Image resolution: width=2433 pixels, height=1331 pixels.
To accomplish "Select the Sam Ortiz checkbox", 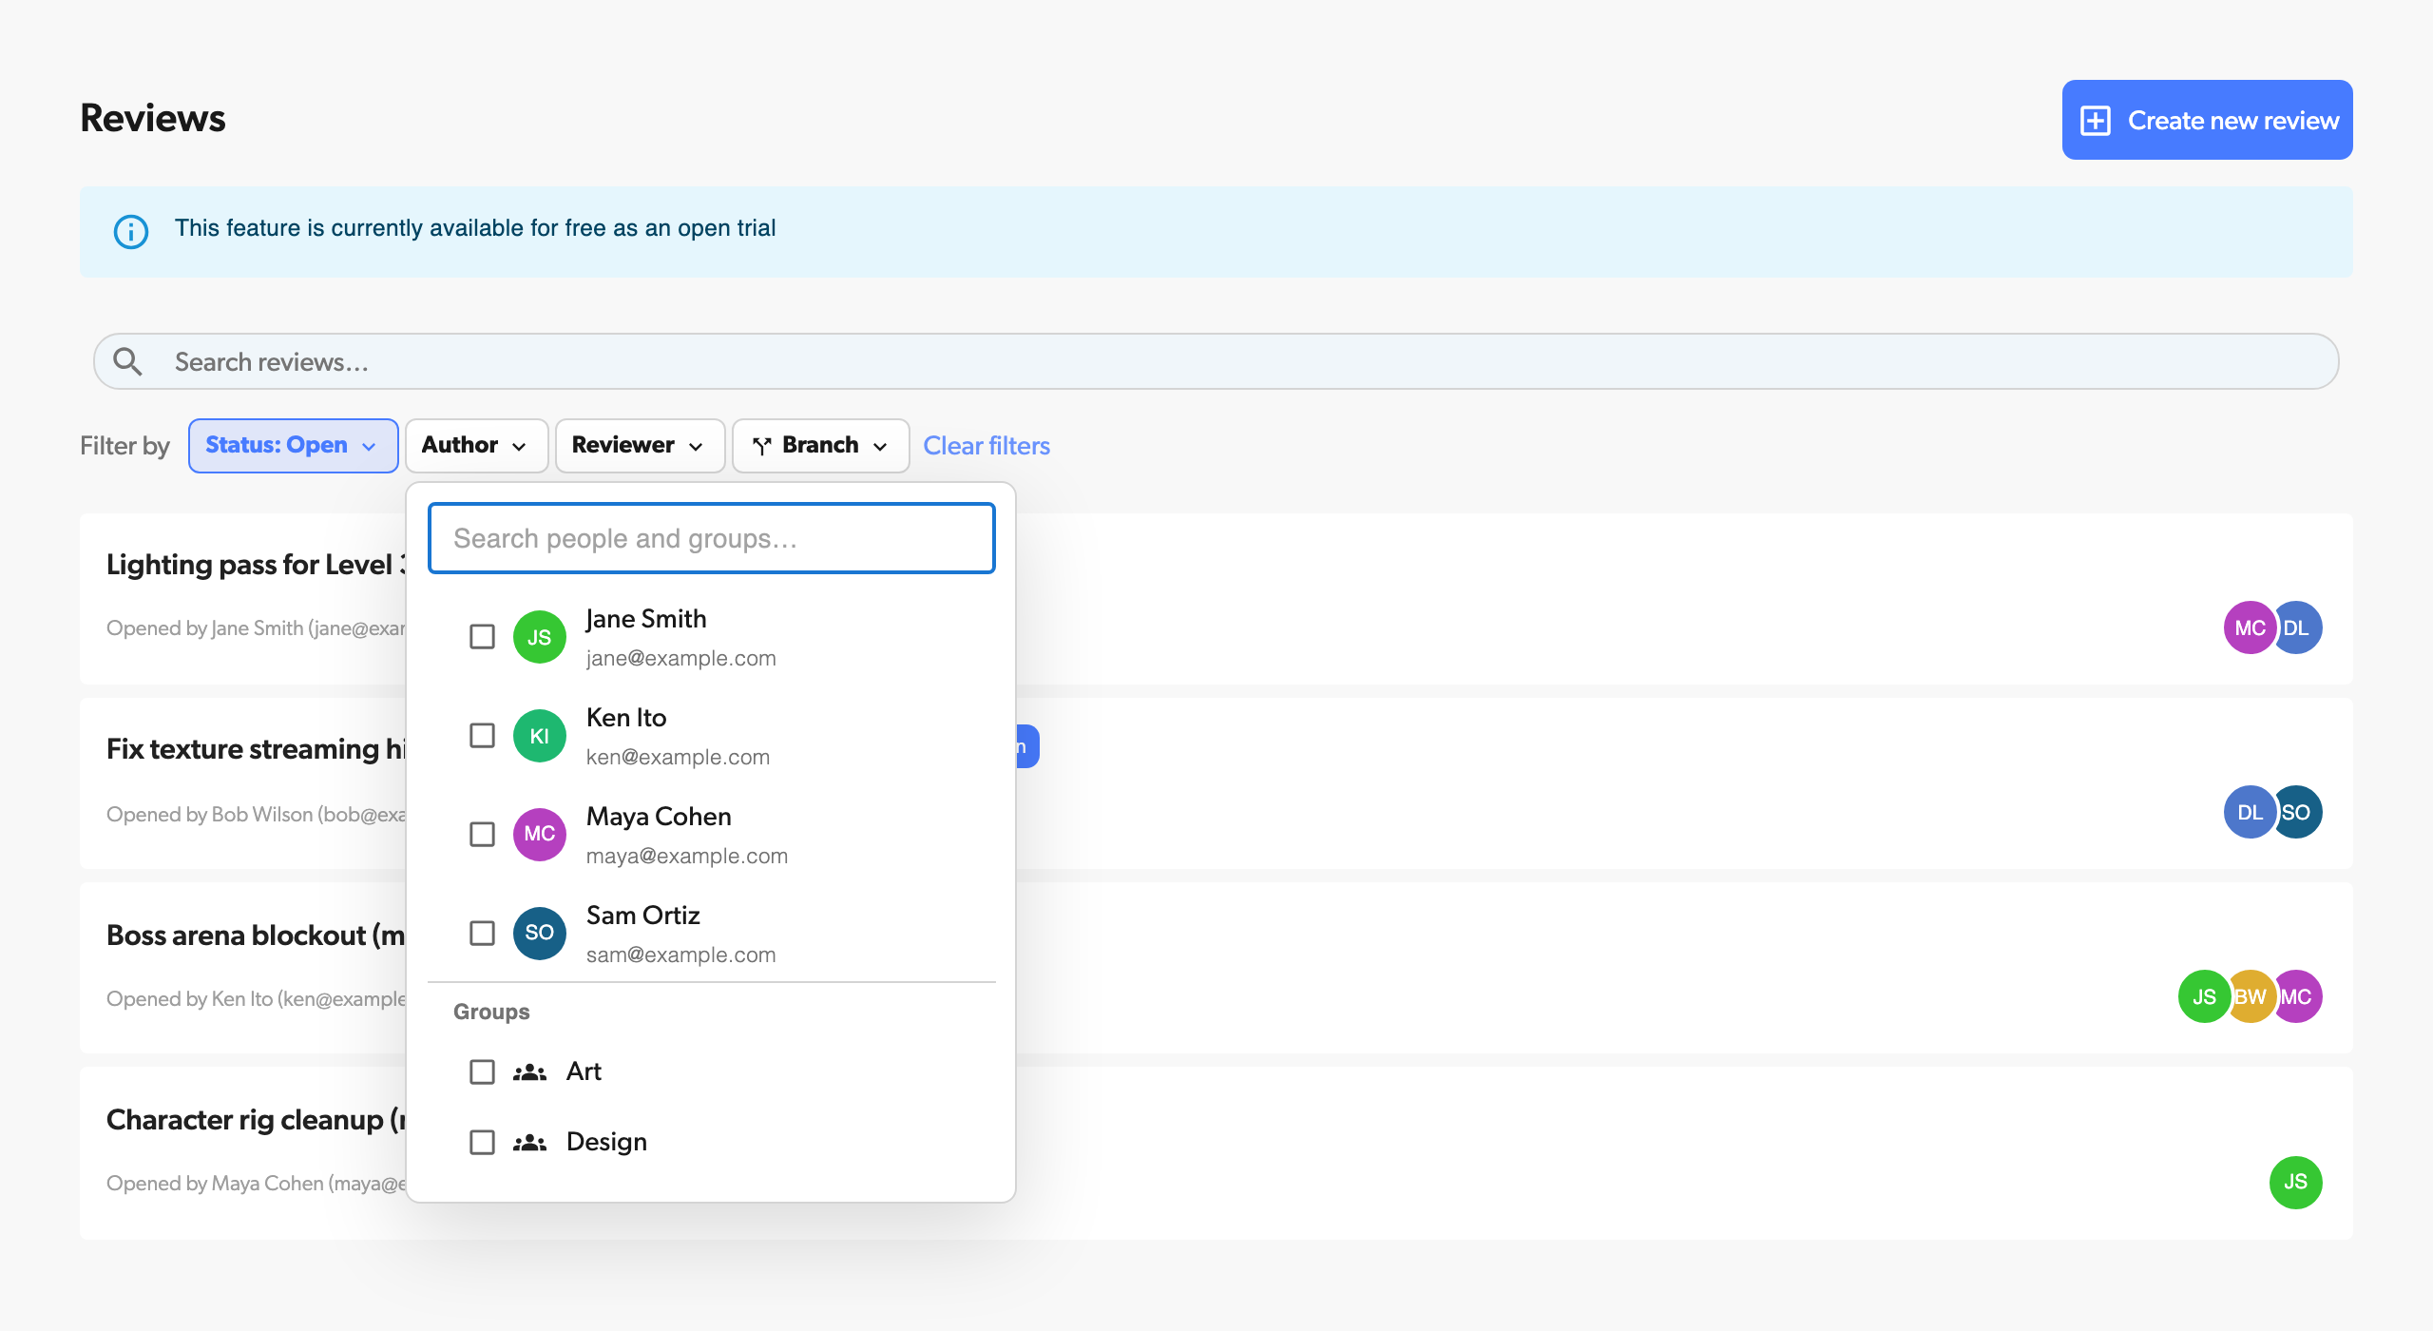I will (483, 933).
